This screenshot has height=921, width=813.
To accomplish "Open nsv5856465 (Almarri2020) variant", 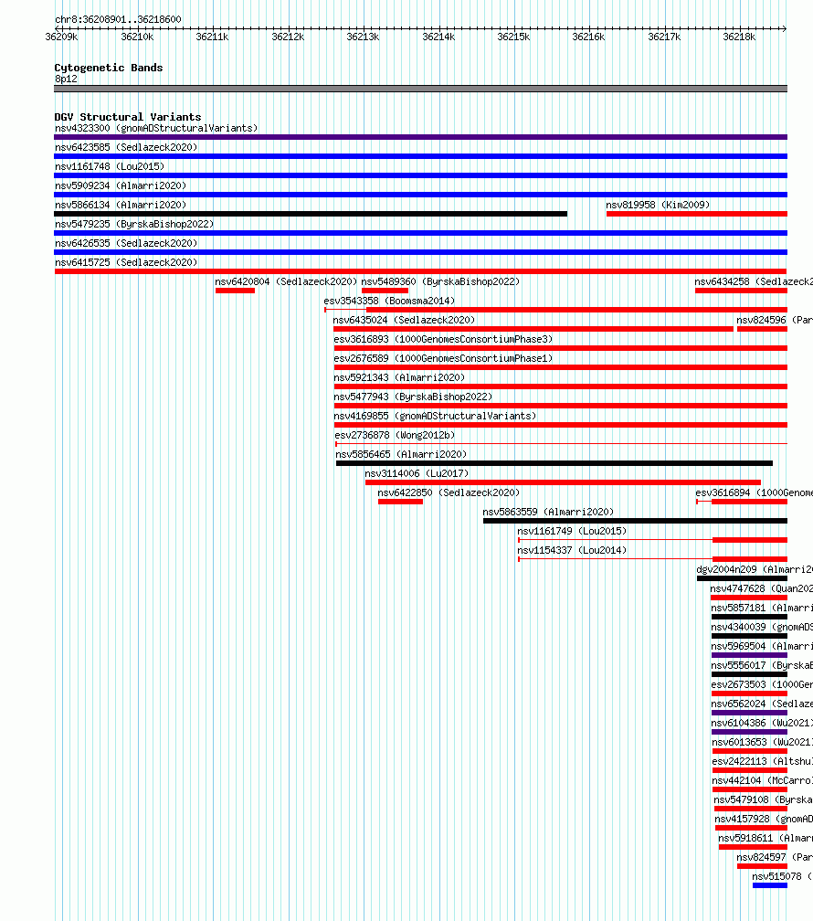I will click(401, 455).
